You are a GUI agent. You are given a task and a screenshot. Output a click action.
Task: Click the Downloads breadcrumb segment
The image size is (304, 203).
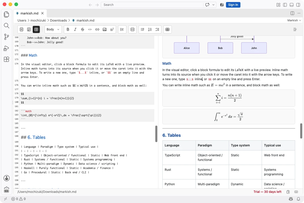point(59,20)
